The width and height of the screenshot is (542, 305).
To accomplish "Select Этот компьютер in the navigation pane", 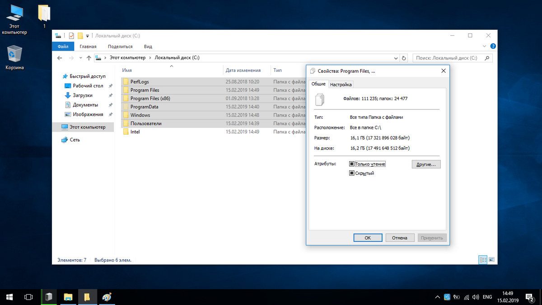I will click(84, 127).
